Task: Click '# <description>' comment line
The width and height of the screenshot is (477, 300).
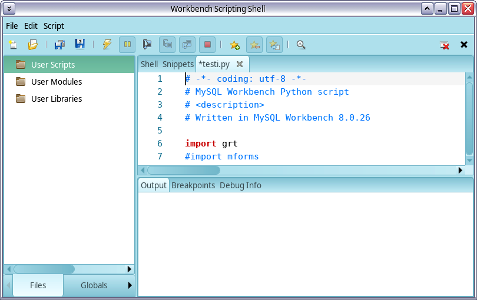Action: (224, 105)
